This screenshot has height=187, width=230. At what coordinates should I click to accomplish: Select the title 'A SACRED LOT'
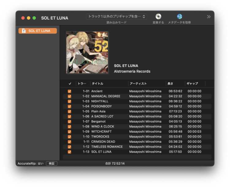coord(102,116)
